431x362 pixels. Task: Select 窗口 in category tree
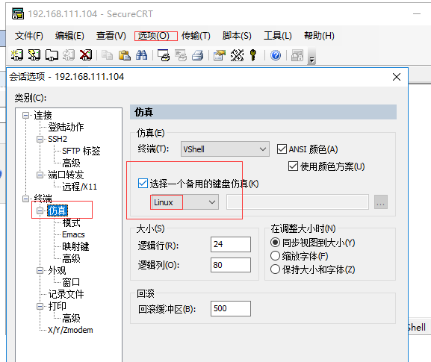[x=71, y=282]
